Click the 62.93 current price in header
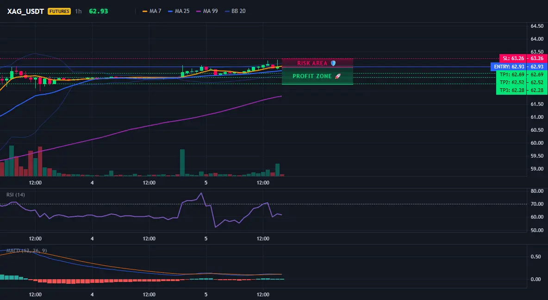This screenshot has width=548, height=300. click(98, 11)
